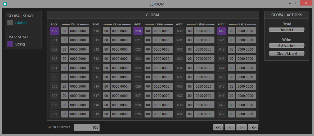The image size is (314, 136).
Task: Click address label 611
Action: [x=96, y=40]
